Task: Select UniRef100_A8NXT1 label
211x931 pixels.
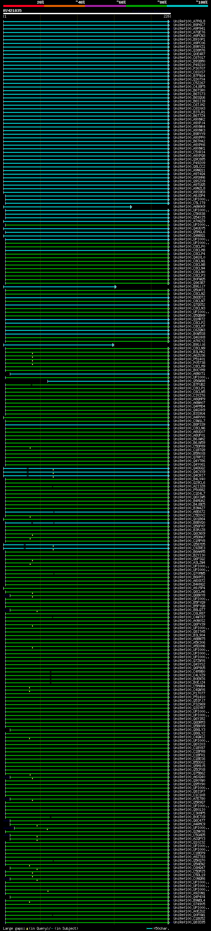Action: point(189,374)
